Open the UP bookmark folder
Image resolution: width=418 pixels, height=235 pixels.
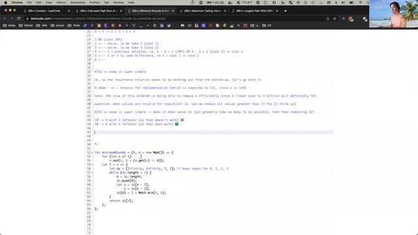(267, 25)
